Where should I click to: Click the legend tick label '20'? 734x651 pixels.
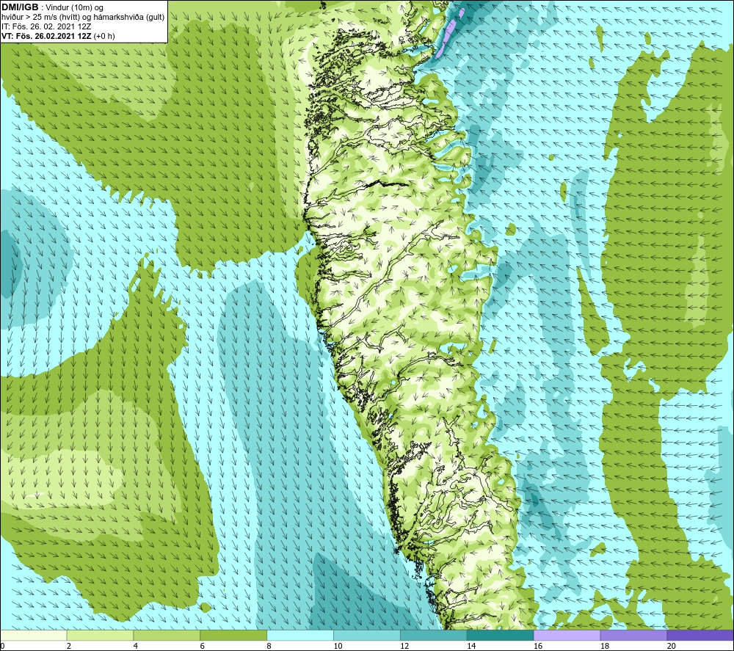click(x=672, y=646)
